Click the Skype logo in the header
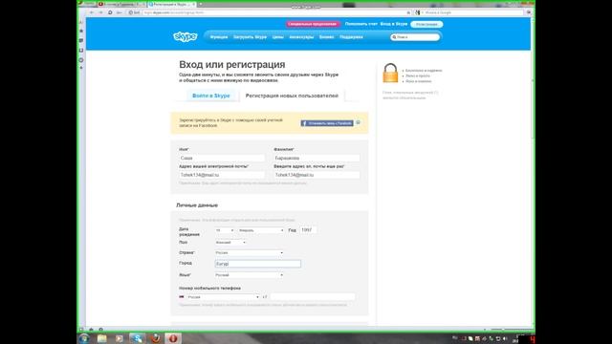This screenshot has height=344, width=612. coord(186,36)
